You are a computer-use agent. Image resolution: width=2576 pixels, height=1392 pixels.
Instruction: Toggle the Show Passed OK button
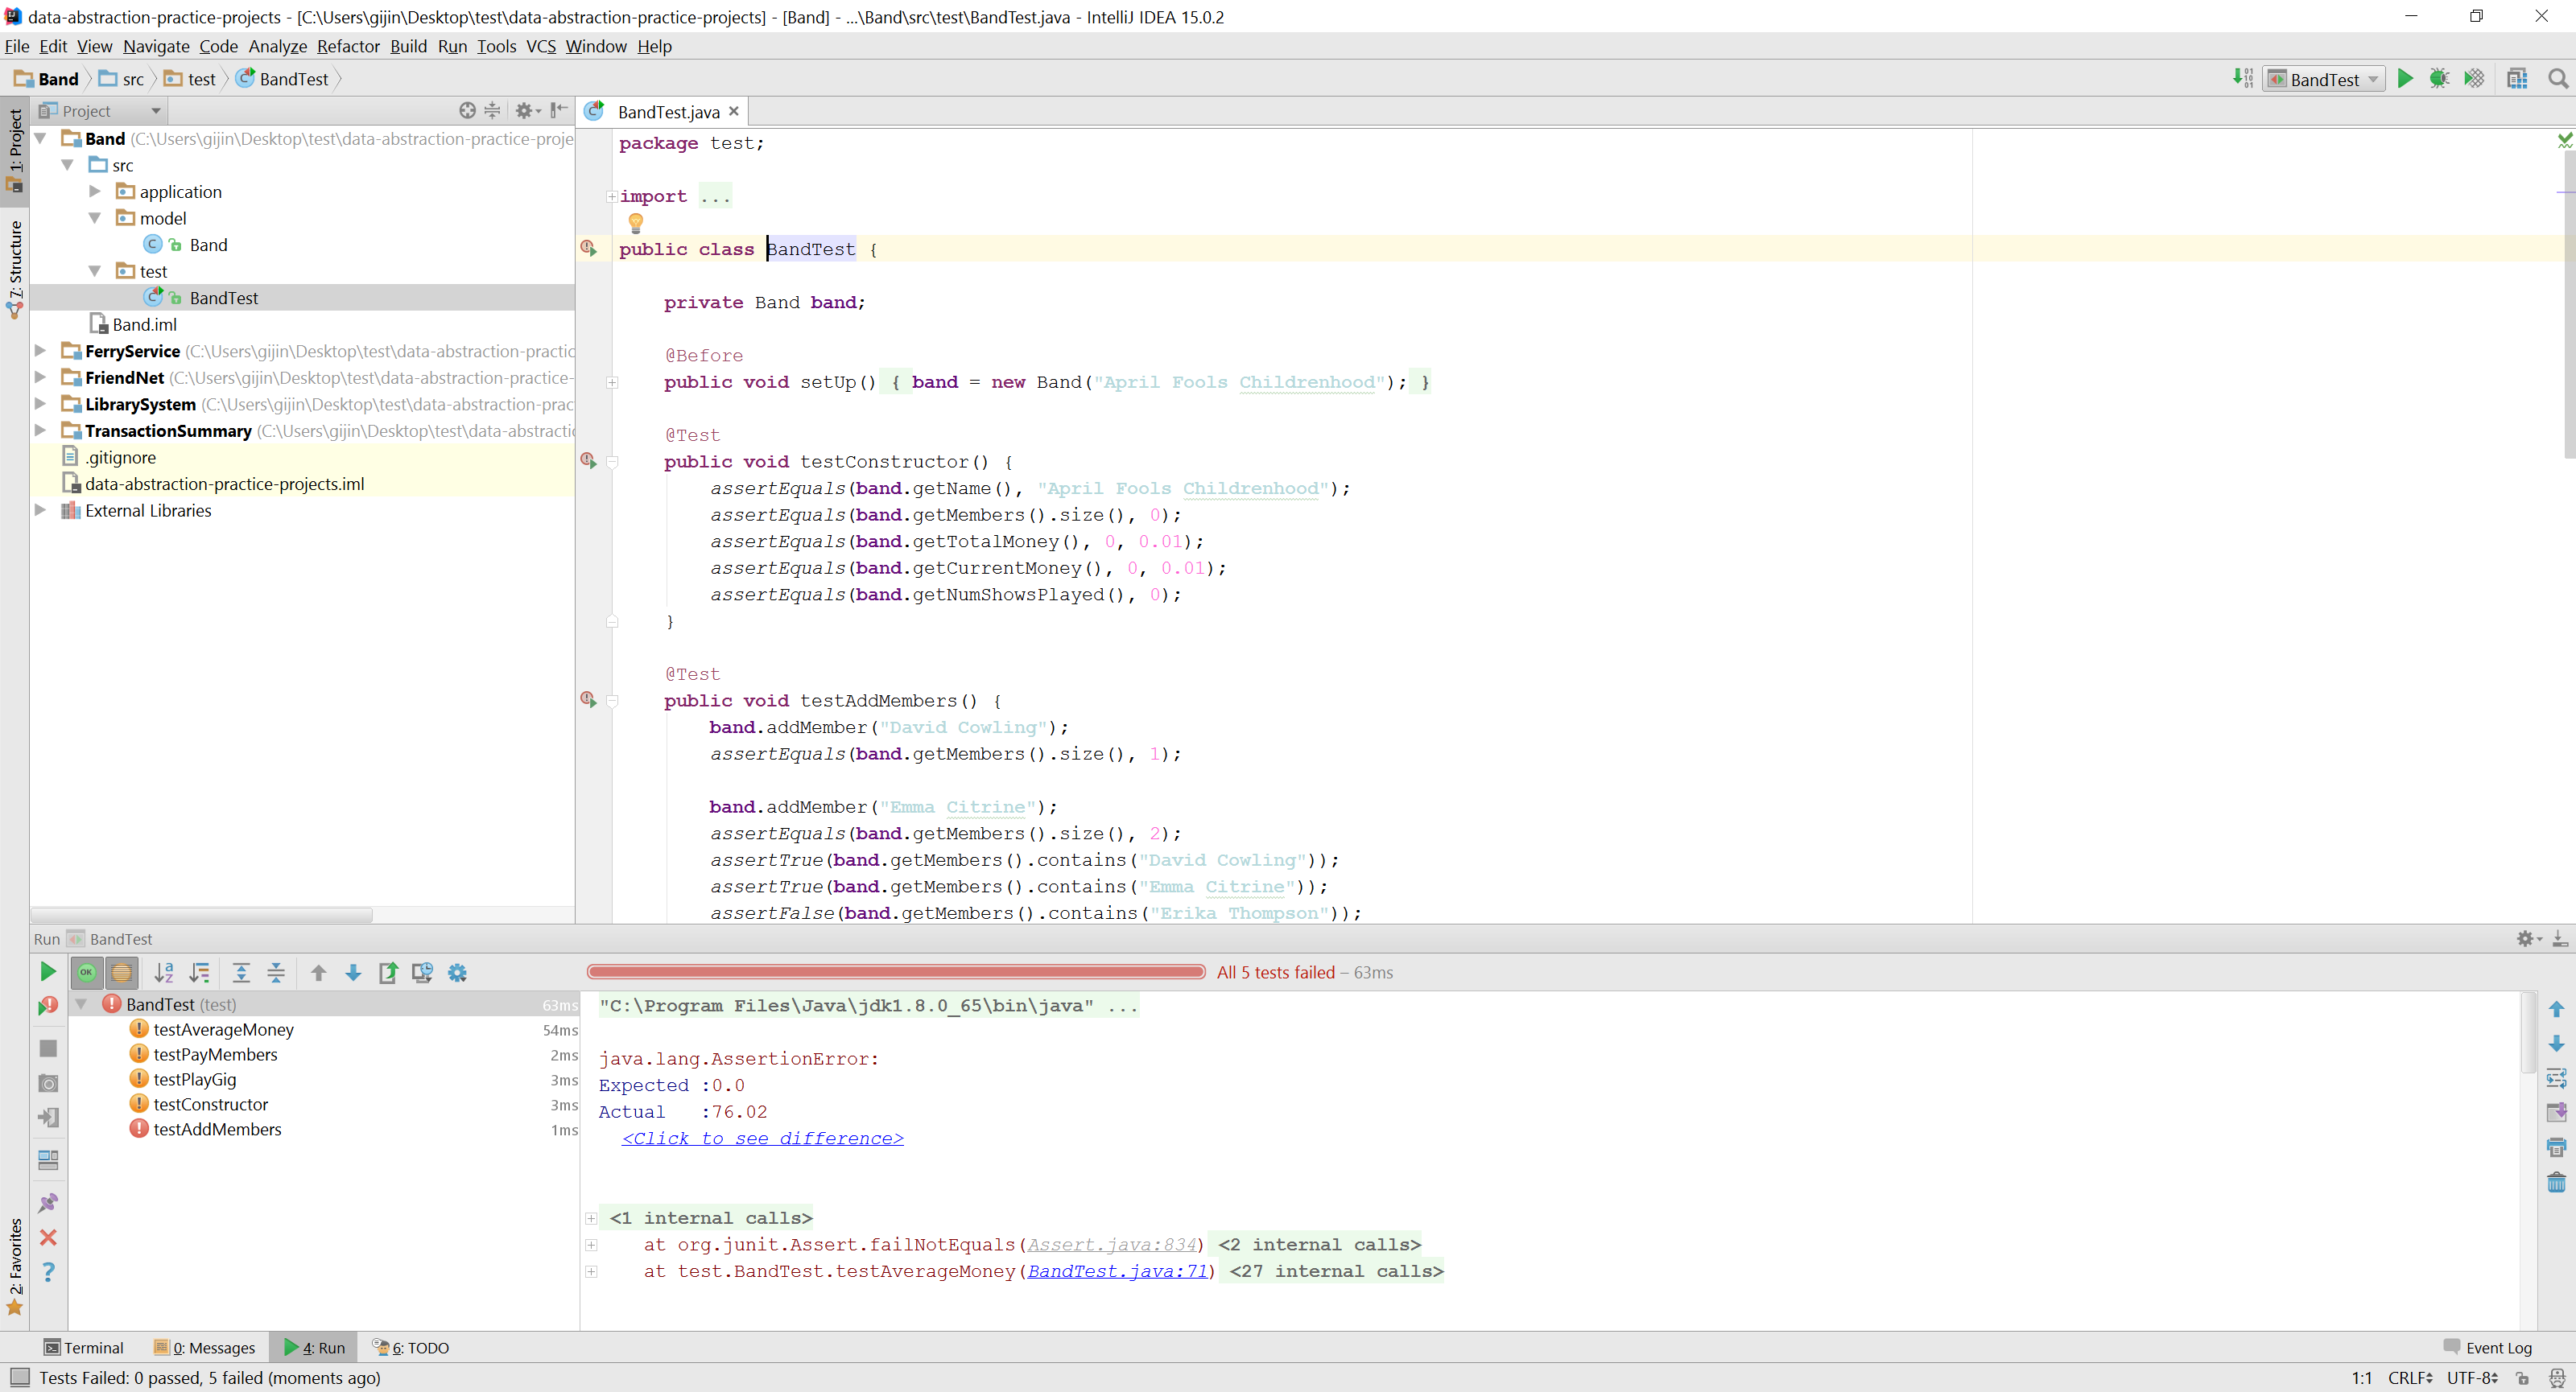click(x=87, y=972)
